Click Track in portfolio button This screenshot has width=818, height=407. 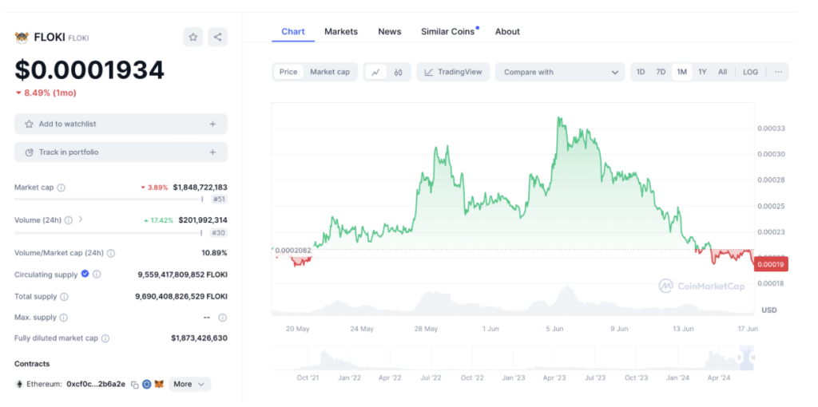click(x=121, y=152)
